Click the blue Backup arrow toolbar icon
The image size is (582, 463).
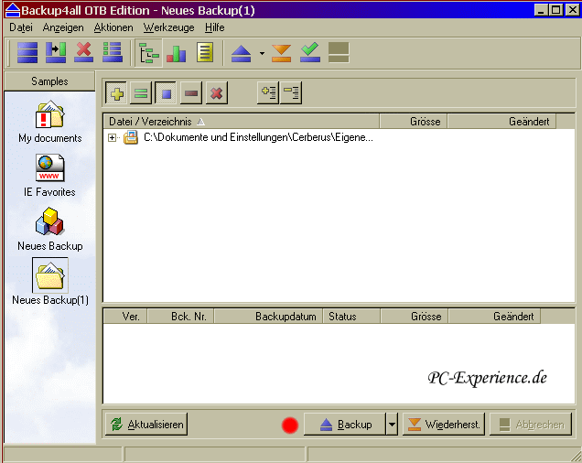(x=242, y=53)
